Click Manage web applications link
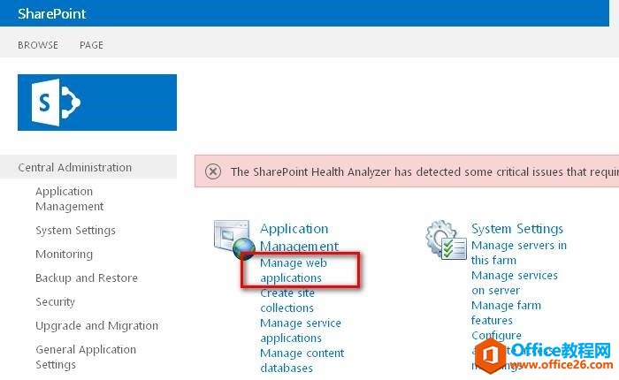This screenshot has height=380, width=619. pos(294,270)
